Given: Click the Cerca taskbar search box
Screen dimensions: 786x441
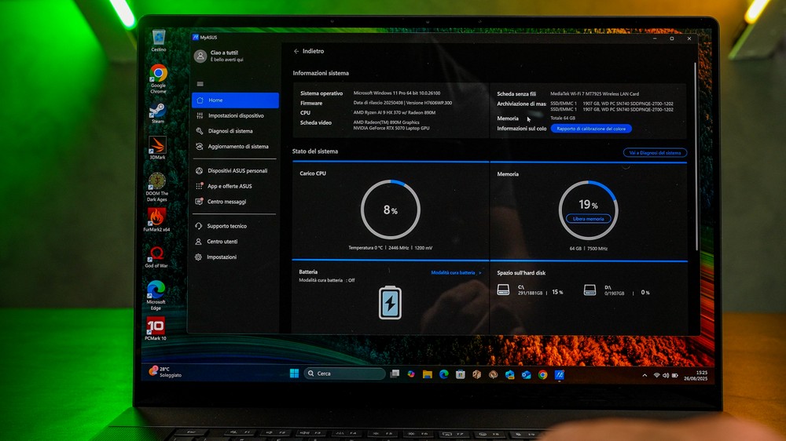Looking at the screenshot, I should click(x=344, y=374).
